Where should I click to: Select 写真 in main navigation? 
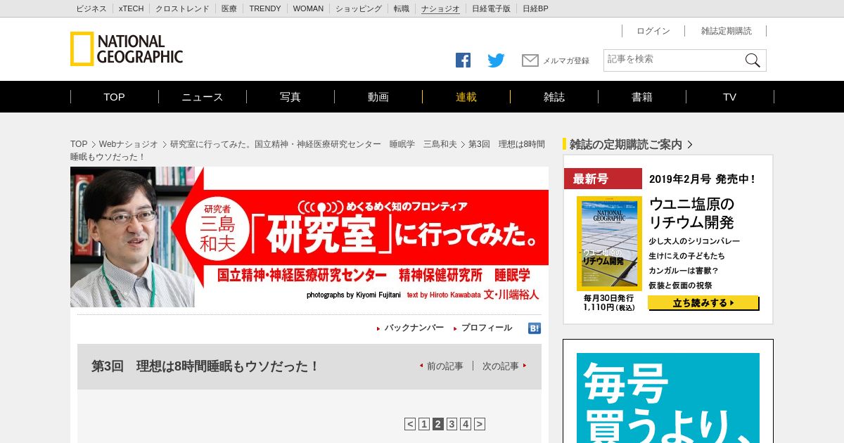pyautogui.click(x=290, y=97)
